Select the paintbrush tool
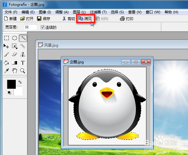188x155 pixels. point(6,54)
